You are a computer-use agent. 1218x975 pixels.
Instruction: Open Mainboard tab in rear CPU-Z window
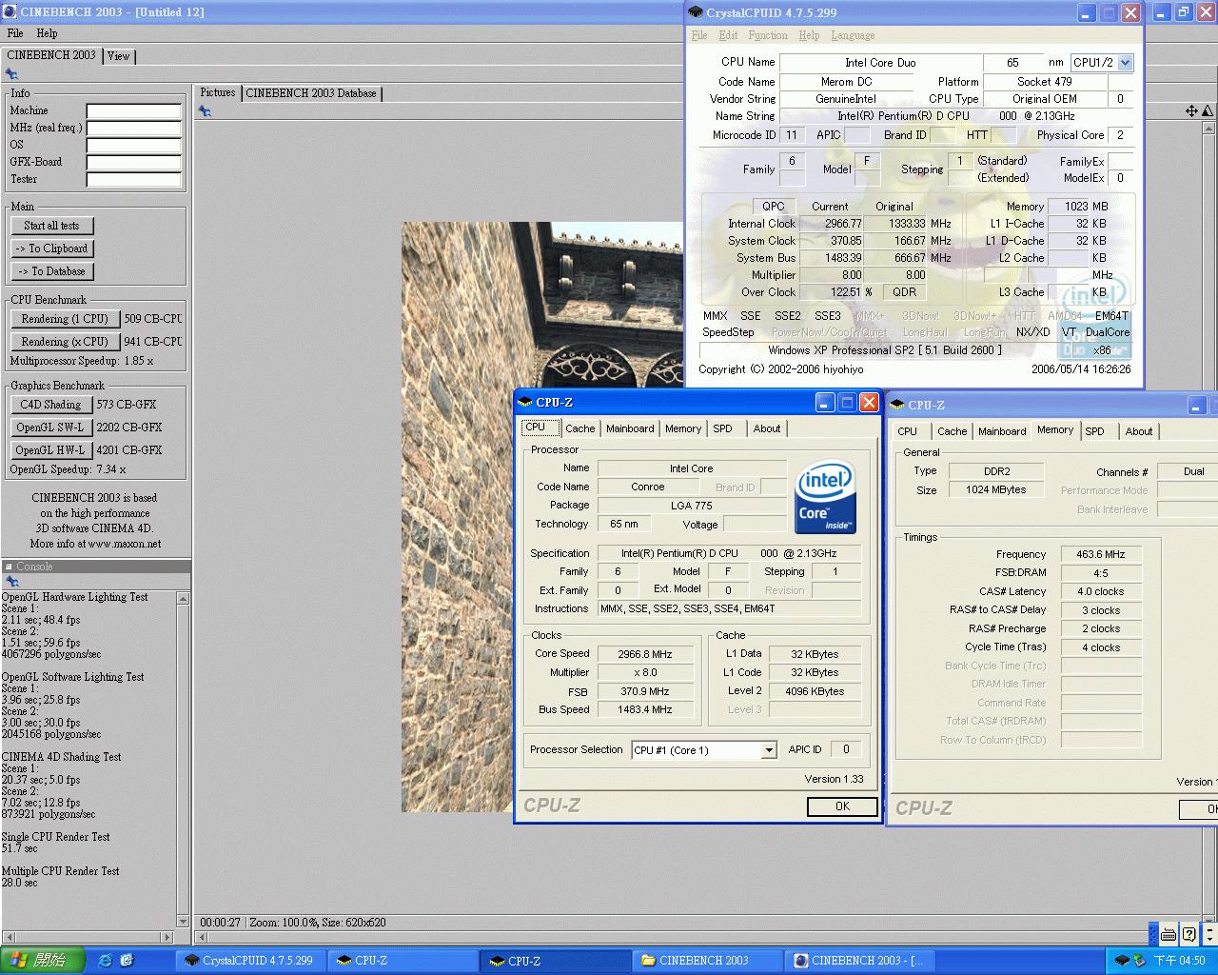pyautogui.click(x=1002, y=431)
